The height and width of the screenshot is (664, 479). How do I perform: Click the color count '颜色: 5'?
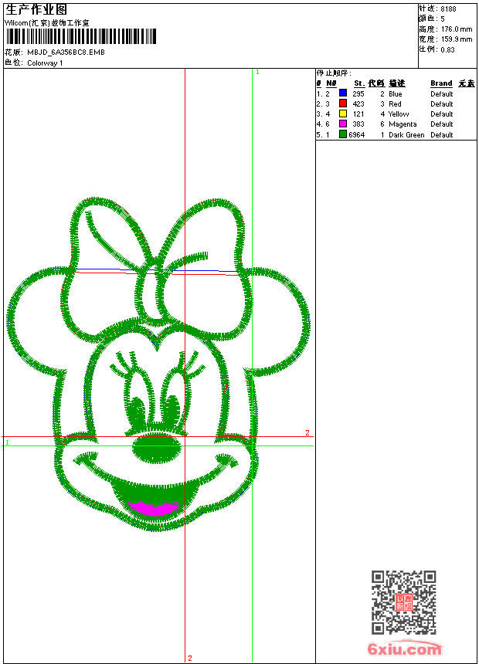(x=432, y=19)
